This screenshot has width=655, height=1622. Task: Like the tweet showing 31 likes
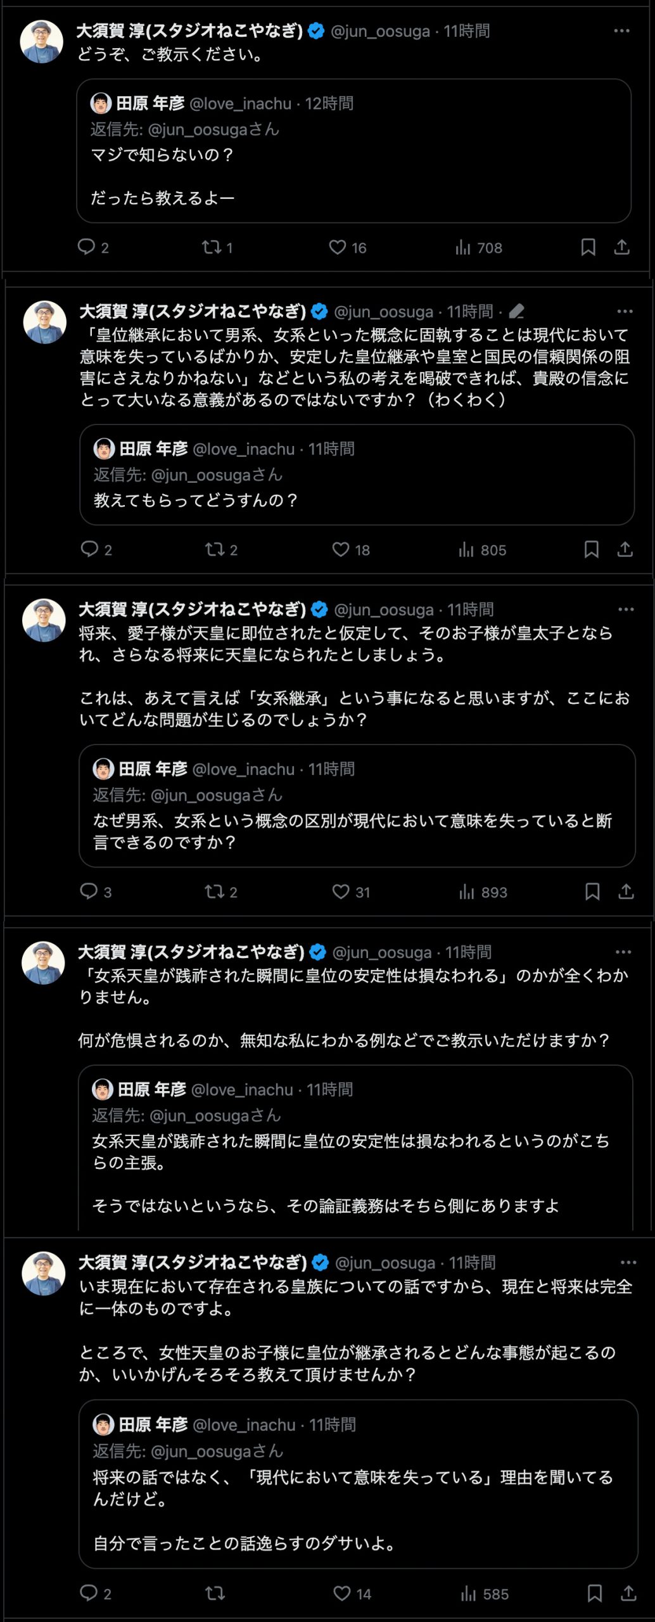coord(341,892)
